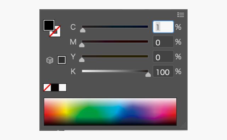The image size is (227, 140).
Task: Click the Magenta slider handle
Action: pos(82,45)
